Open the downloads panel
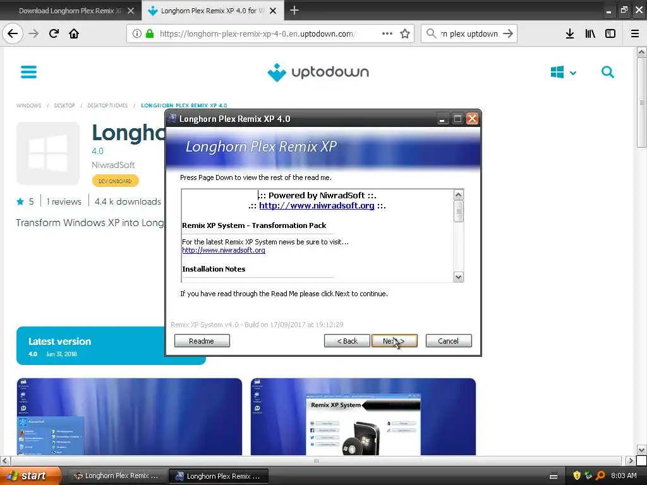Screen dimensions: 647x485 (570, 33)
